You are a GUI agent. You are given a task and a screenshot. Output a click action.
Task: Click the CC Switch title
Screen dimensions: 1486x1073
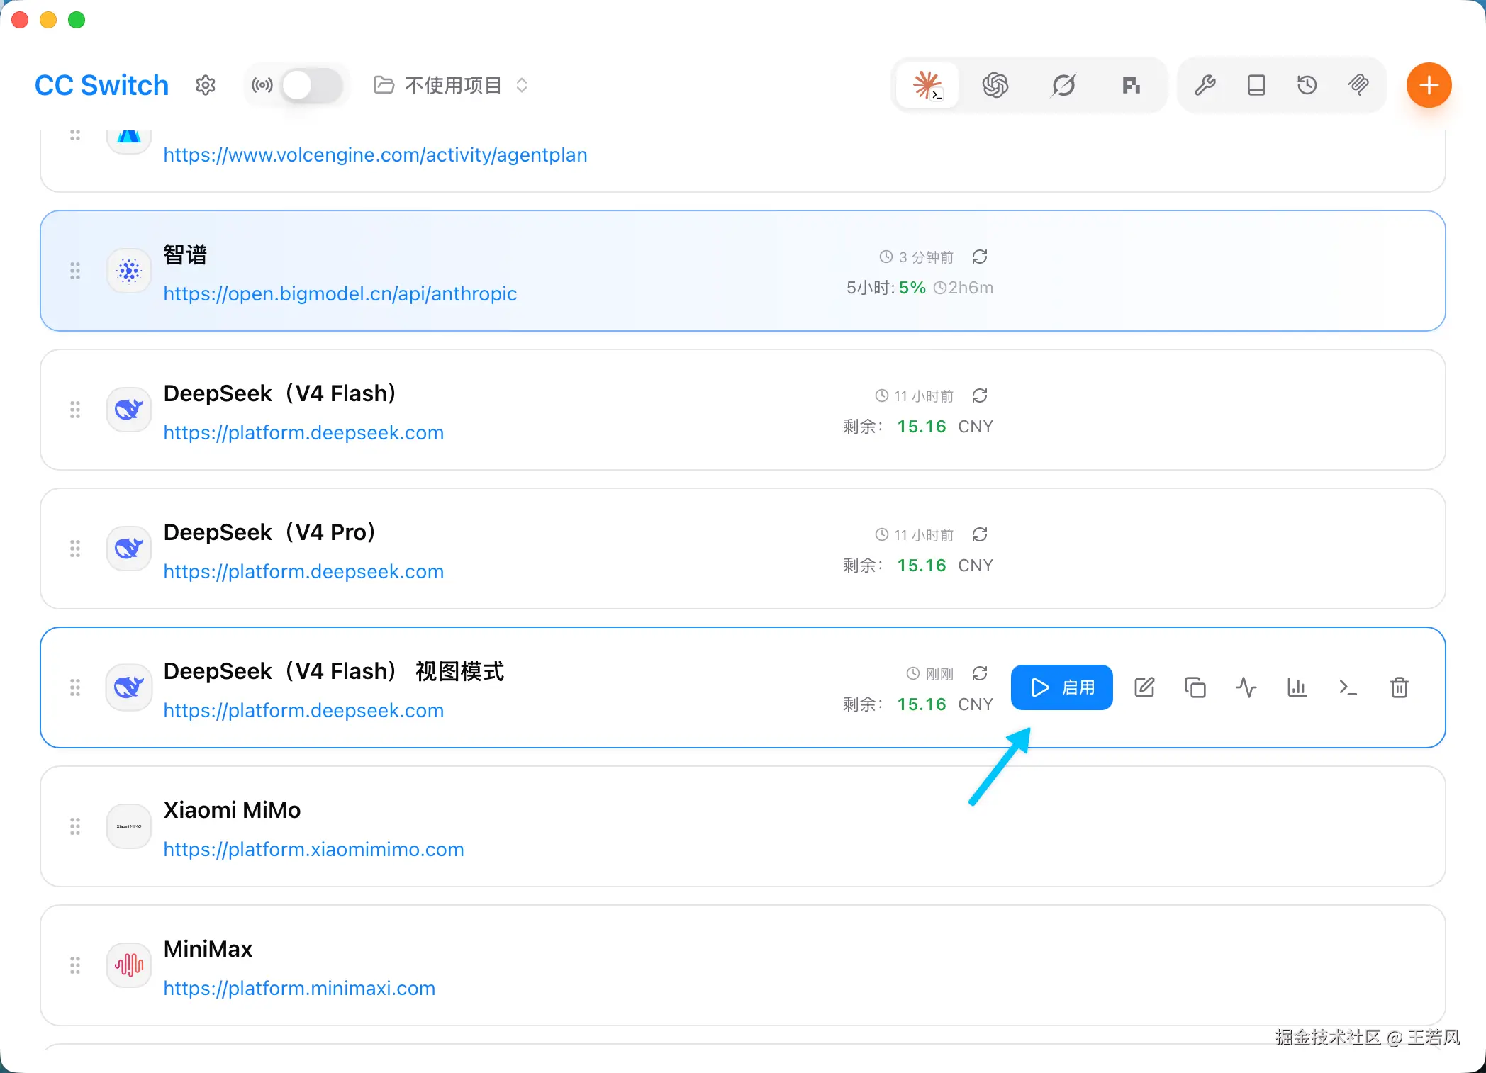[101, 86]
